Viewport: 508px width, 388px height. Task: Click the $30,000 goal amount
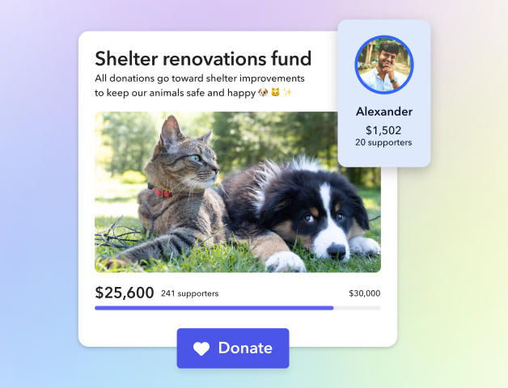click(365, 293)
